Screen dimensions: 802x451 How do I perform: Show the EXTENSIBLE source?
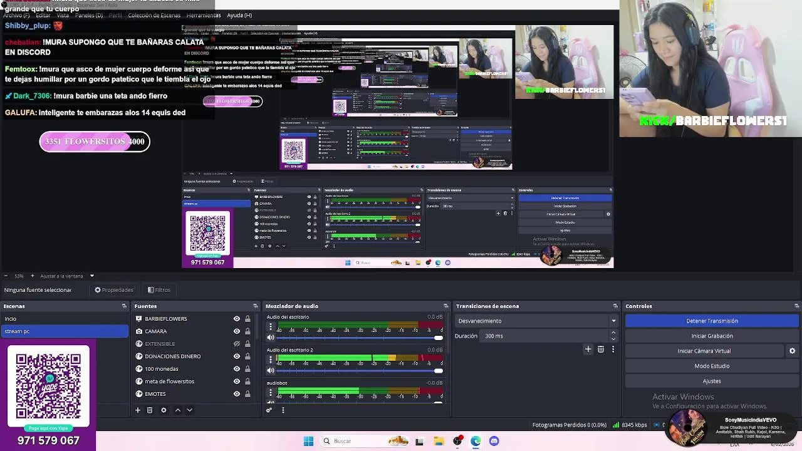coord(237,344)
